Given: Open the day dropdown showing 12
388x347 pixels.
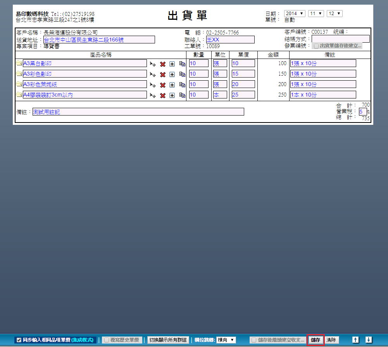Looking at the screenshot, I should (x=335, y=14).
